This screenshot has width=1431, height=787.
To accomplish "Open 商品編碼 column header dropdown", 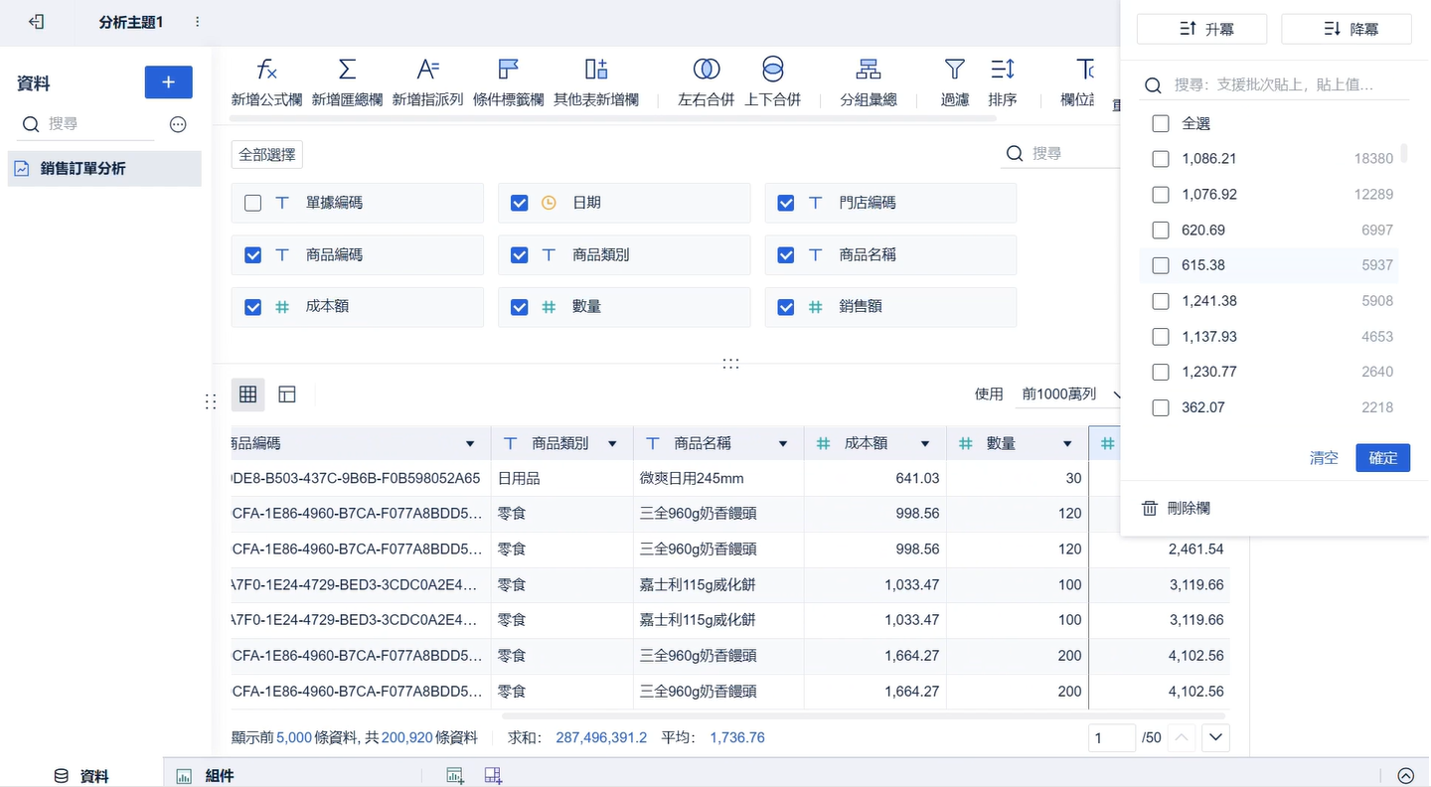I will coord(470,444).
